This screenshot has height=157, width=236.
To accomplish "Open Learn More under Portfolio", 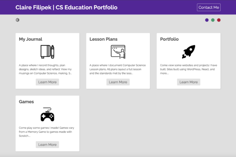I will [188, 82].
